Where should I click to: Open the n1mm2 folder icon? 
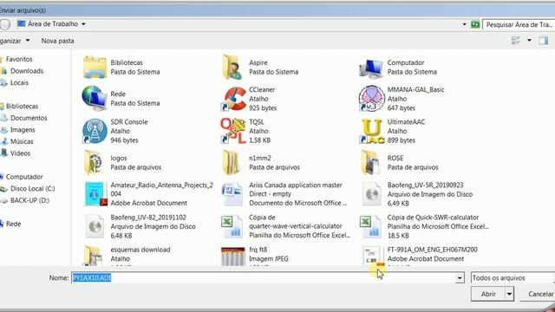[232, 162]
